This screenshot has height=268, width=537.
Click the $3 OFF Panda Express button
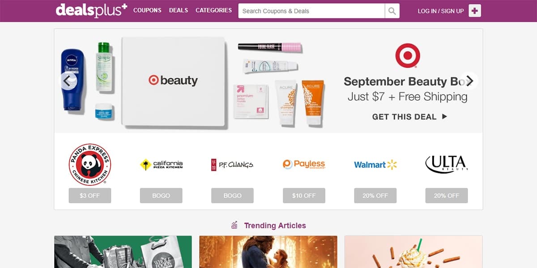pyautogui.click(x=90, y=196)
